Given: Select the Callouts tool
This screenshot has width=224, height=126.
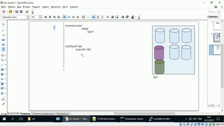Looking at the screenshot, I should [2, 88].
